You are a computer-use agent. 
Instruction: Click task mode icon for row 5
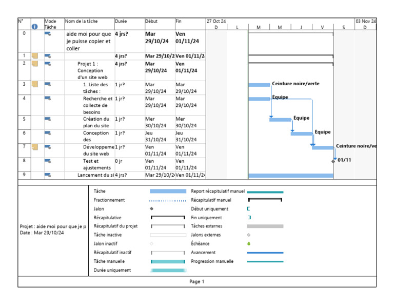[x=48, y=119]
